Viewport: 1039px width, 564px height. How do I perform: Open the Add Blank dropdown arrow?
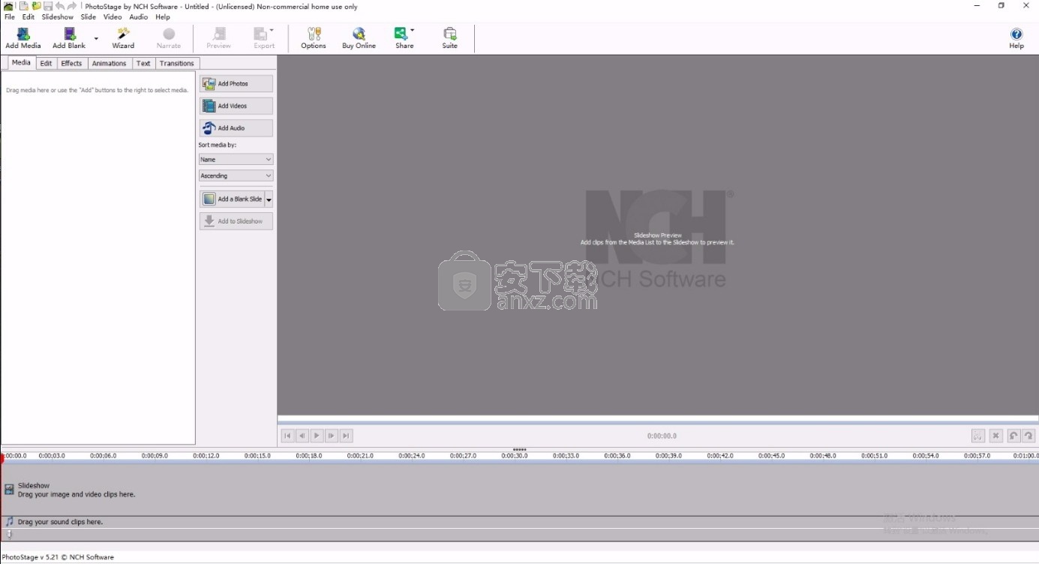click(96, 38)
